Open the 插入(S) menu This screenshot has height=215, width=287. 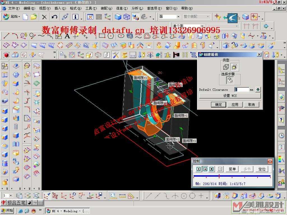[60, 8]
